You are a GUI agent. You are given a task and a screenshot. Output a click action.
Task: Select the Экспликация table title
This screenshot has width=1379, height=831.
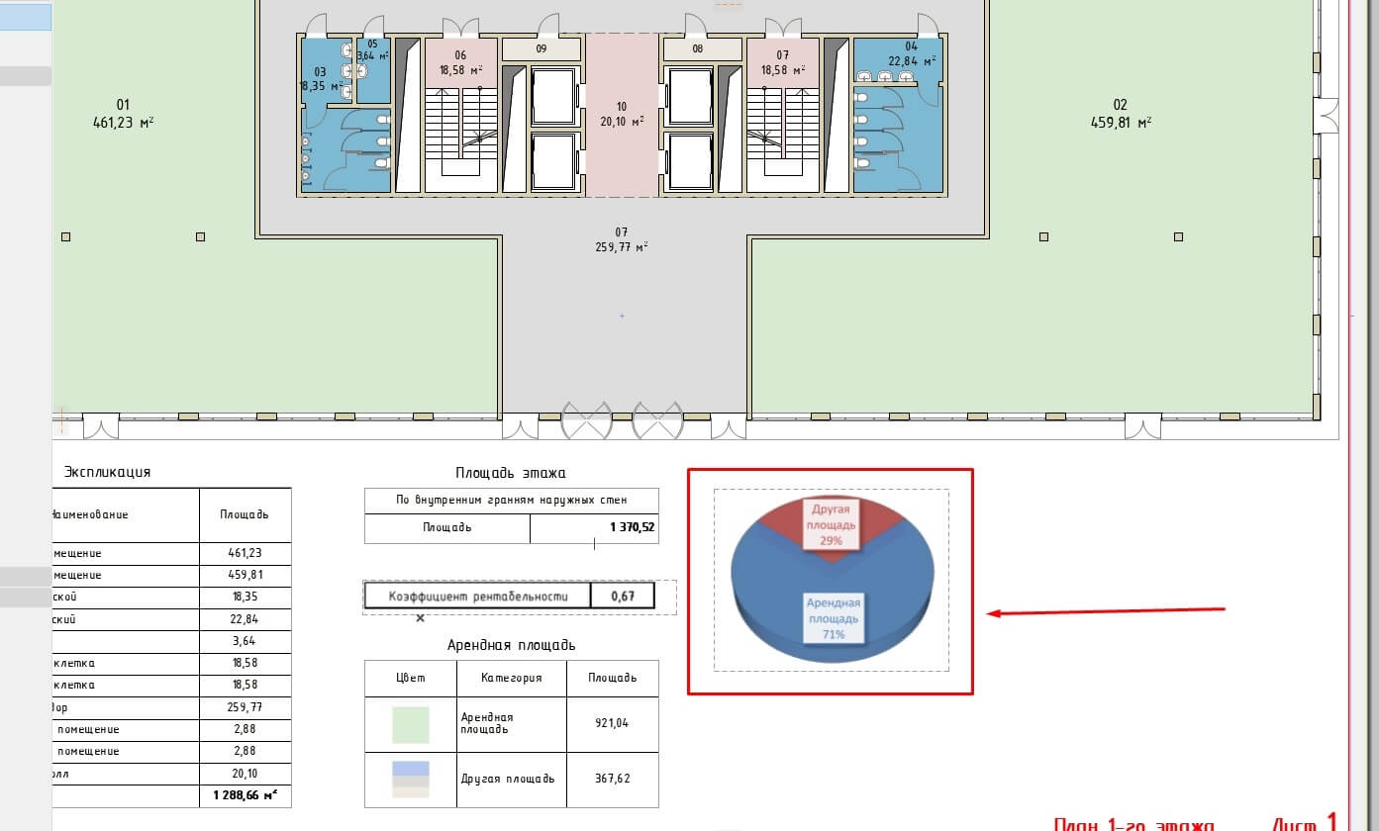click(107, 472)
